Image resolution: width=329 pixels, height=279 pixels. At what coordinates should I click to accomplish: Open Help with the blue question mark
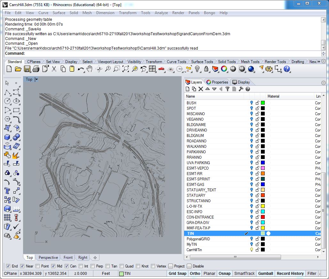286,69
